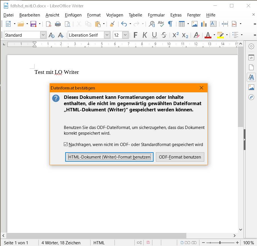Uncheck 'Nachfragen, wenn nicht im ODF-Format gespeichert'

pyautogui.click(x=66, y=145)
